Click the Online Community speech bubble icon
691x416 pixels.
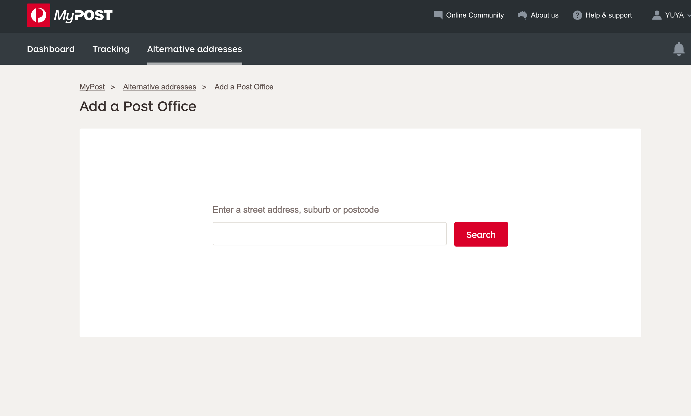tap(438, 15)
